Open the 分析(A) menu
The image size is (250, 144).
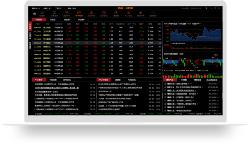47,8
